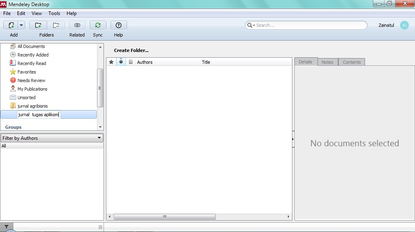Open the jurnal agribisnis folder

[x=32, y=106]
